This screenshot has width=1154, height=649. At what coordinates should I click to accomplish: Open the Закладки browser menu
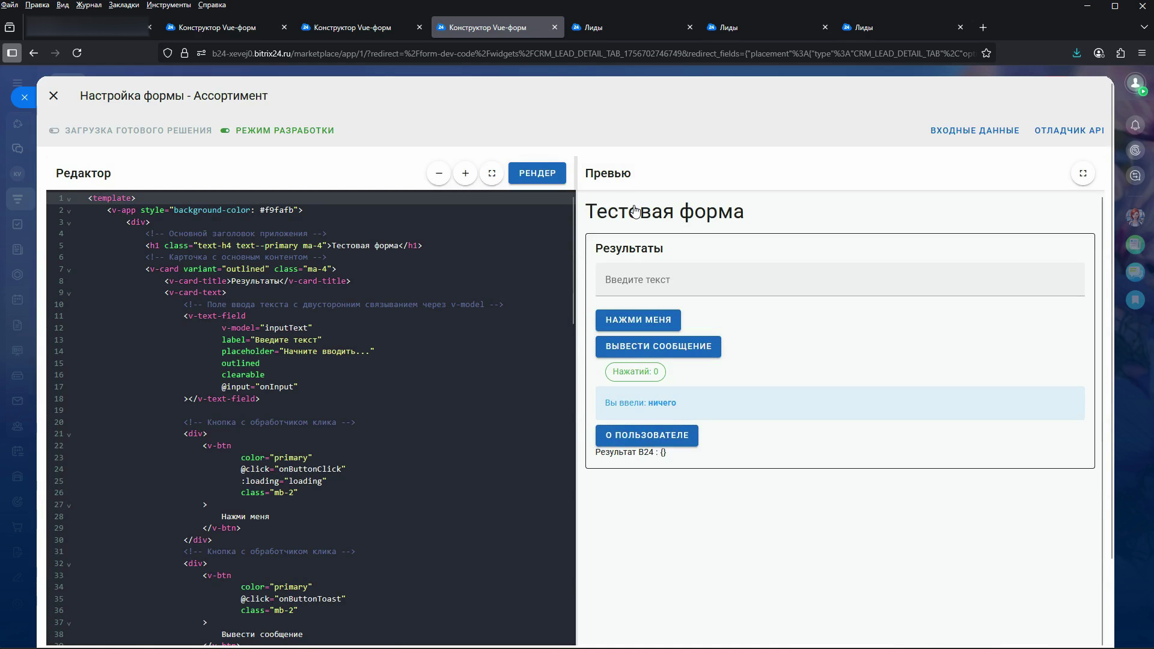[x=123, y=5]
